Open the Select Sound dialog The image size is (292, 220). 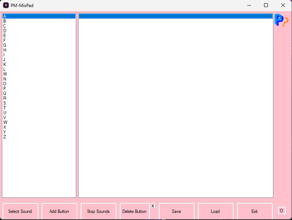(20, 211)
